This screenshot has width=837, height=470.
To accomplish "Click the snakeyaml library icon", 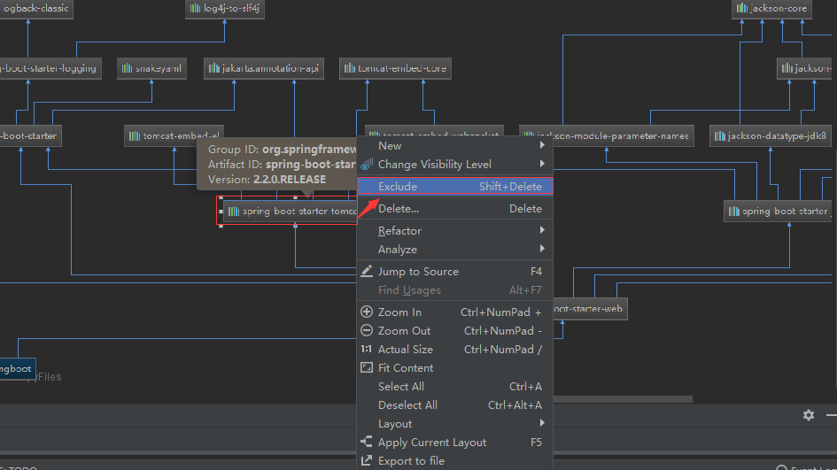I will pyautogui.click(x=127, y=68).
